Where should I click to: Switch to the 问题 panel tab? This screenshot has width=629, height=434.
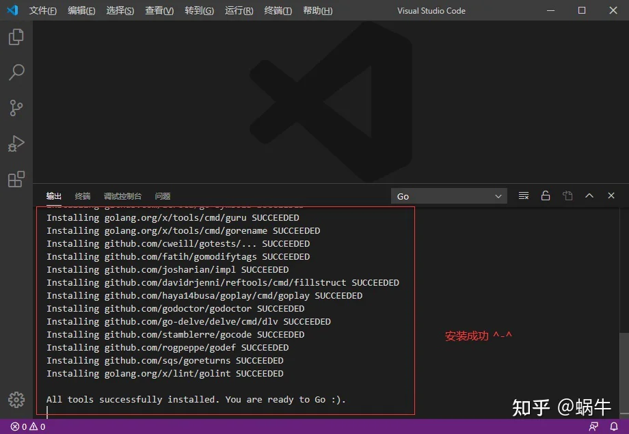[x=163, y=196]
